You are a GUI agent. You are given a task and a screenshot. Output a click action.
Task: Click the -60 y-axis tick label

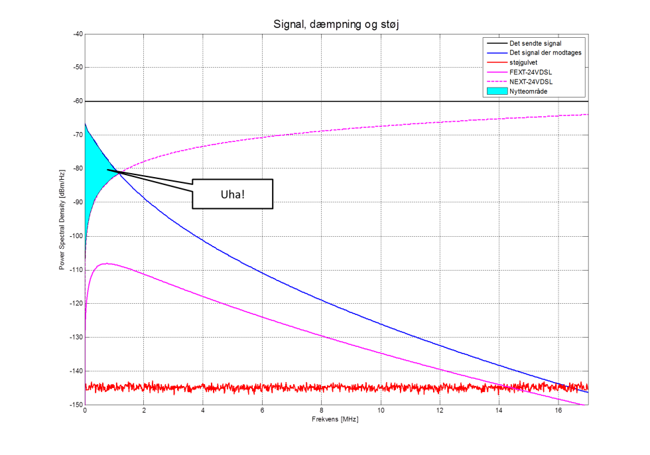[78, 101]
